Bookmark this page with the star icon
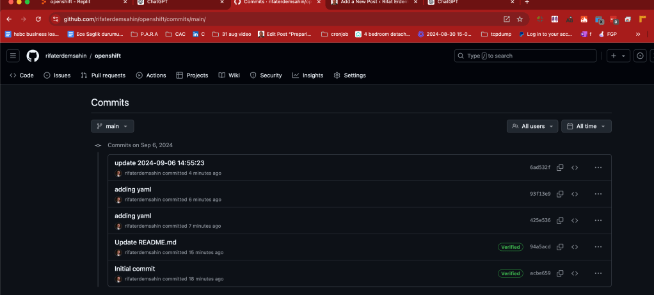Image resolution: width=654 pixels, height=295 pixels. (520, 19)
